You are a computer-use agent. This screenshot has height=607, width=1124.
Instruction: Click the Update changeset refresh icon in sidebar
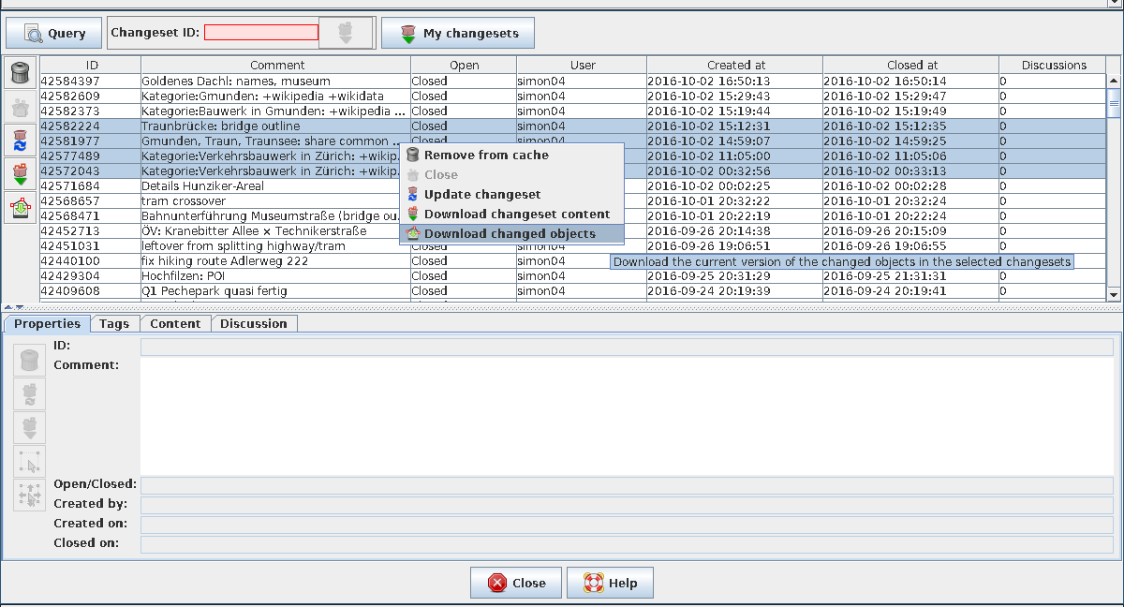(20, 141)
